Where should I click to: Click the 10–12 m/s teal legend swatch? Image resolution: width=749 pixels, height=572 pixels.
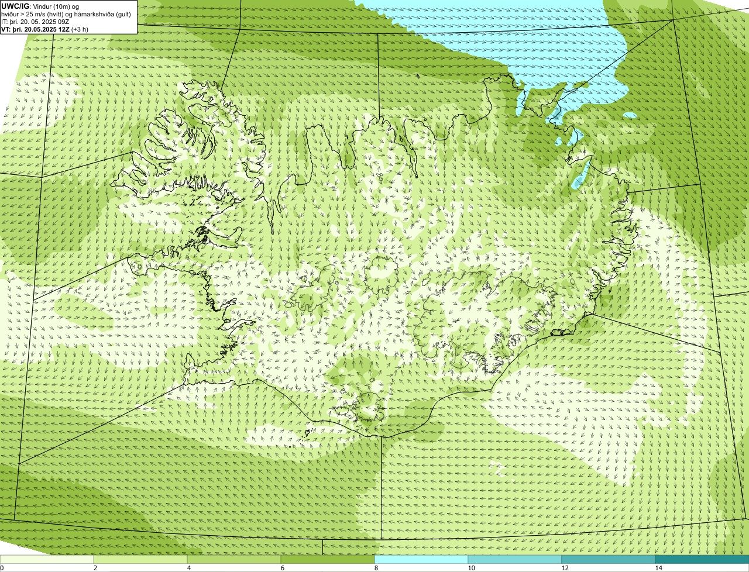pos(515,559)
